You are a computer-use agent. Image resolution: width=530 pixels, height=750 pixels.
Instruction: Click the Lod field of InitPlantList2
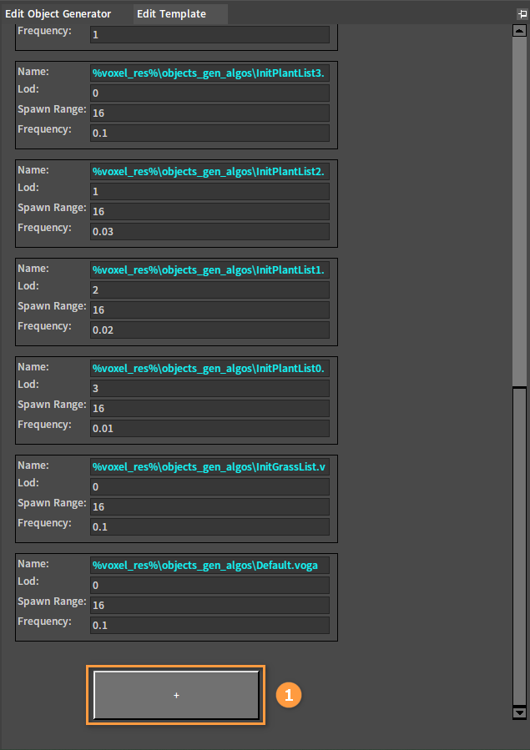click(209, 192)
